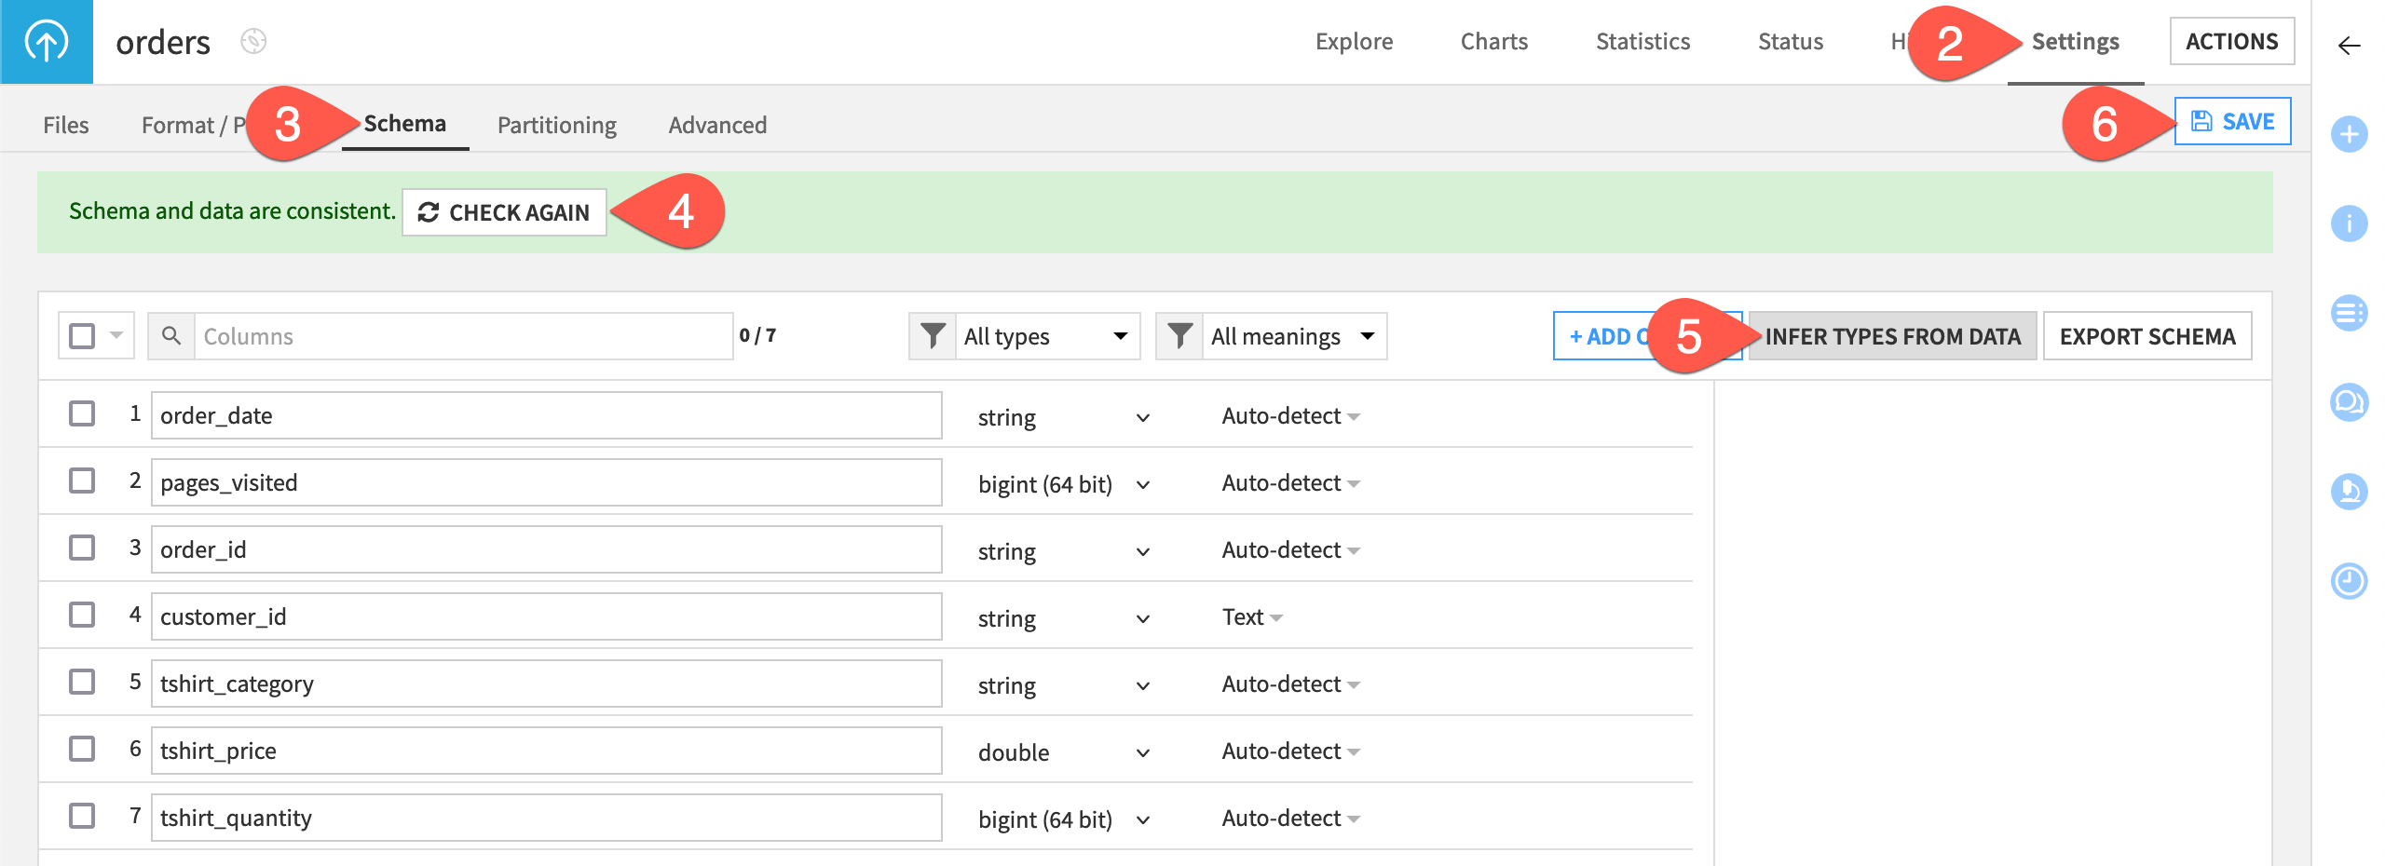This screenshot has height=866, width=2385.
Task: Click the schema list icon in sidebar
Action: point(2349,313)
